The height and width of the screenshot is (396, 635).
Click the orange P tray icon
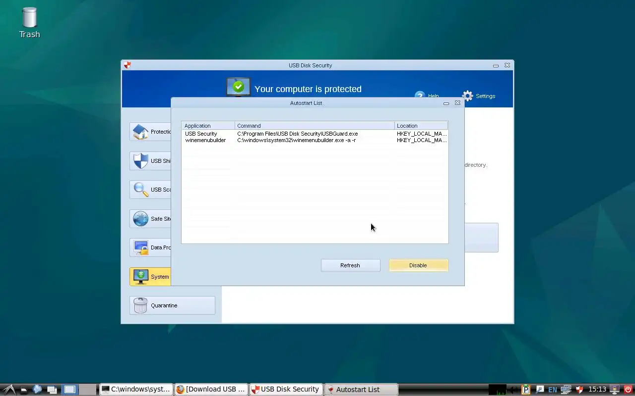click(526, 390)
